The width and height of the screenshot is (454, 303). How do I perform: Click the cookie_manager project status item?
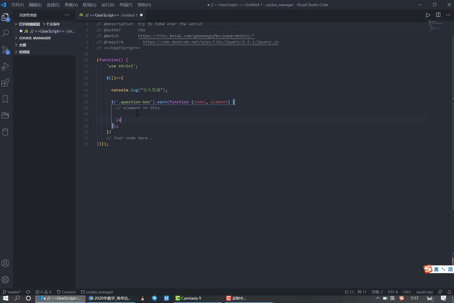pos(97,292)
